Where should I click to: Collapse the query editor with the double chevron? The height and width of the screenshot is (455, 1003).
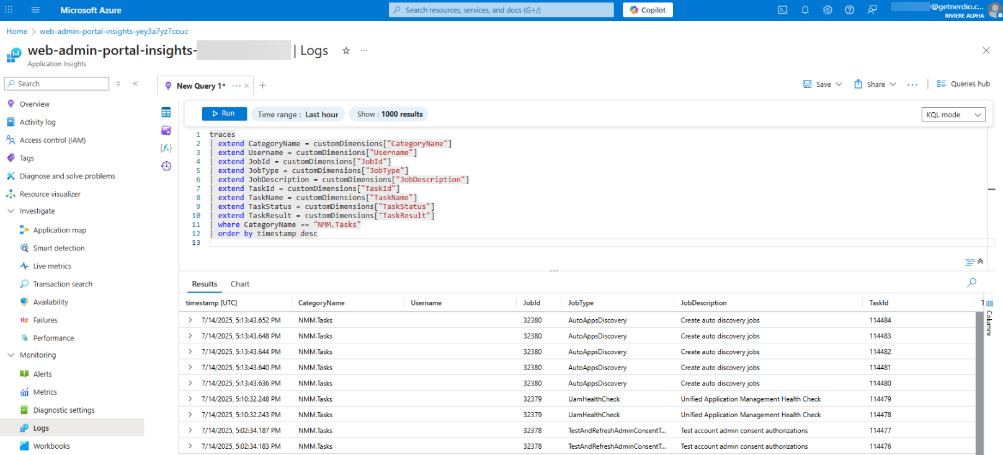[980, 262]
